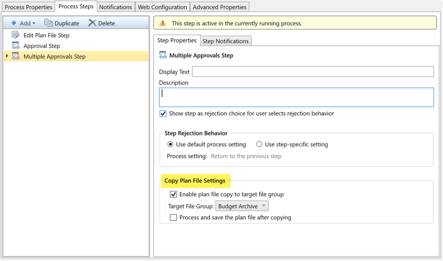Click the Approval Step icon in list
Image resolution: width=443 pixels, height=261 pixels.
click(x=16, y=46)
